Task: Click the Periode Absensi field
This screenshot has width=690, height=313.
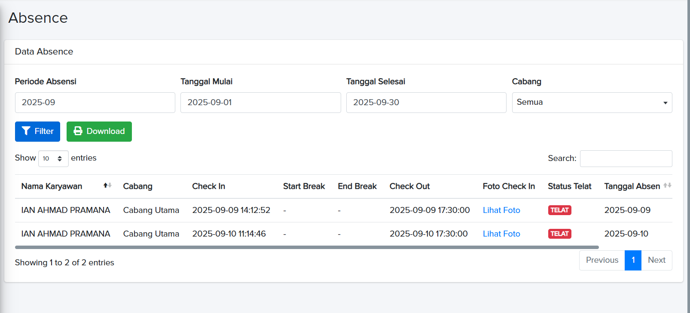Action: pyautogui.click(x=95, y=103)
